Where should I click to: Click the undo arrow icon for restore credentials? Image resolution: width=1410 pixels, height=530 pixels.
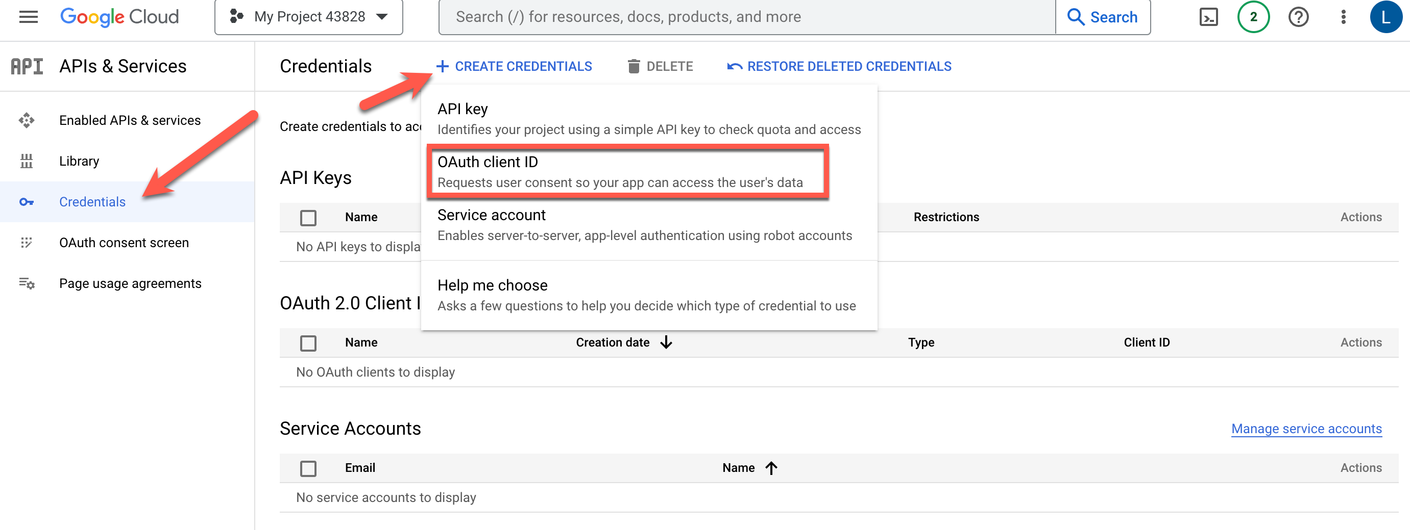click(735, 66)
